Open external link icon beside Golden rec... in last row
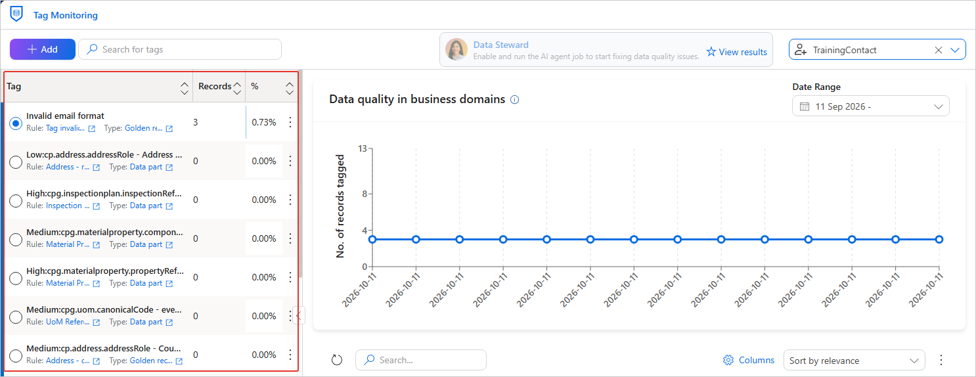976x377 pixels. [179, 361]
